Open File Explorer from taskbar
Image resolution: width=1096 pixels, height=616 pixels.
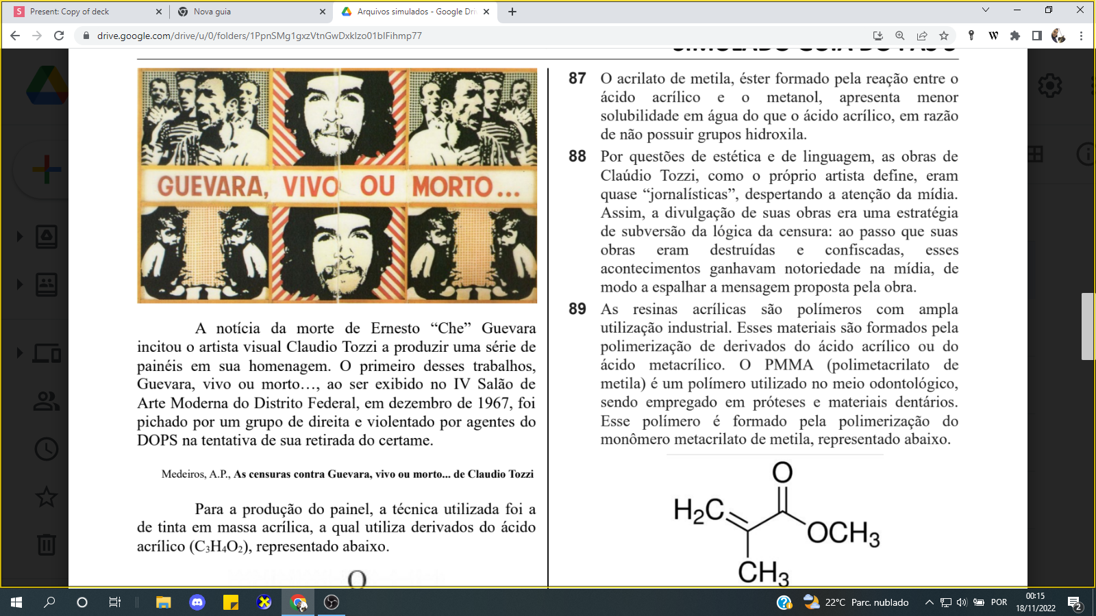click(163, 602)
